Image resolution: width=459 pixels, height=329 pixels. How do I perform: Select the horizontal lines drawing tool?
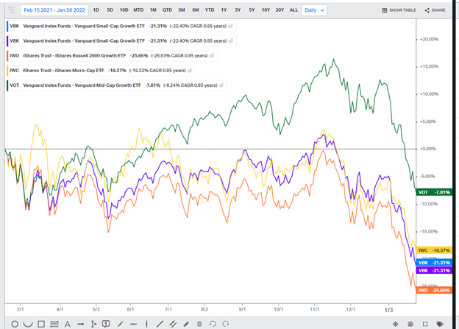(54, 324)
